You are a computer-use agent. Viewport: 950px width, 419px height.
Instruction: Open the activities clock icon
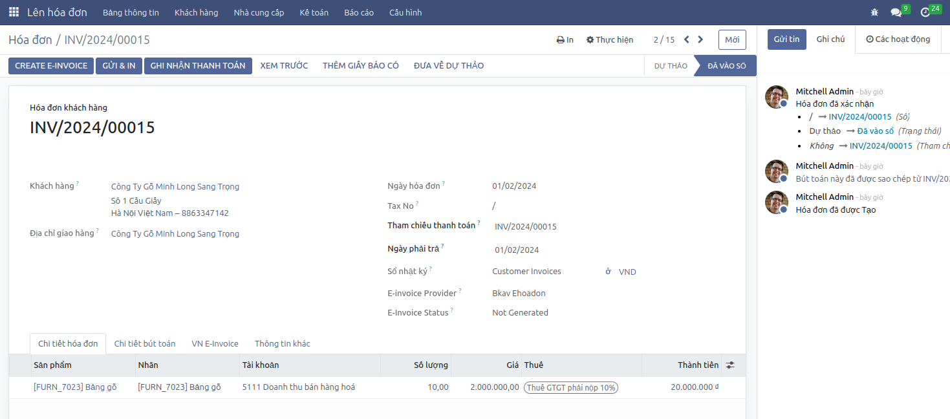[925, 12]
